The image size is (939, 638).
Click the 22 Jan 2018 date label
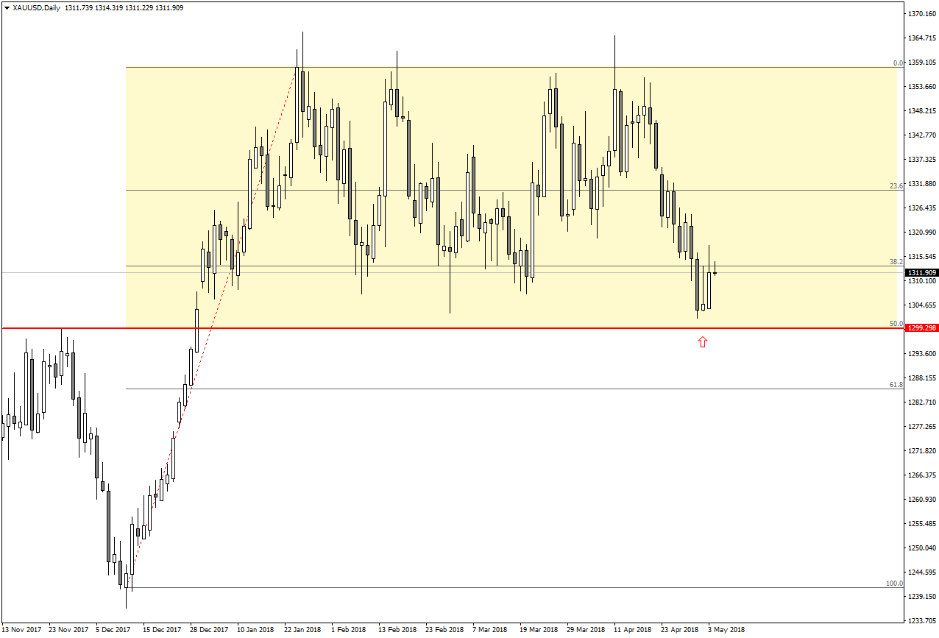click(303, 630)
